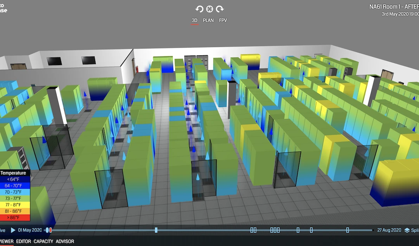Viewport: 419px width, 246px height.
Task: Select the last marker of the triple group
Action: (x=279, y=230)
